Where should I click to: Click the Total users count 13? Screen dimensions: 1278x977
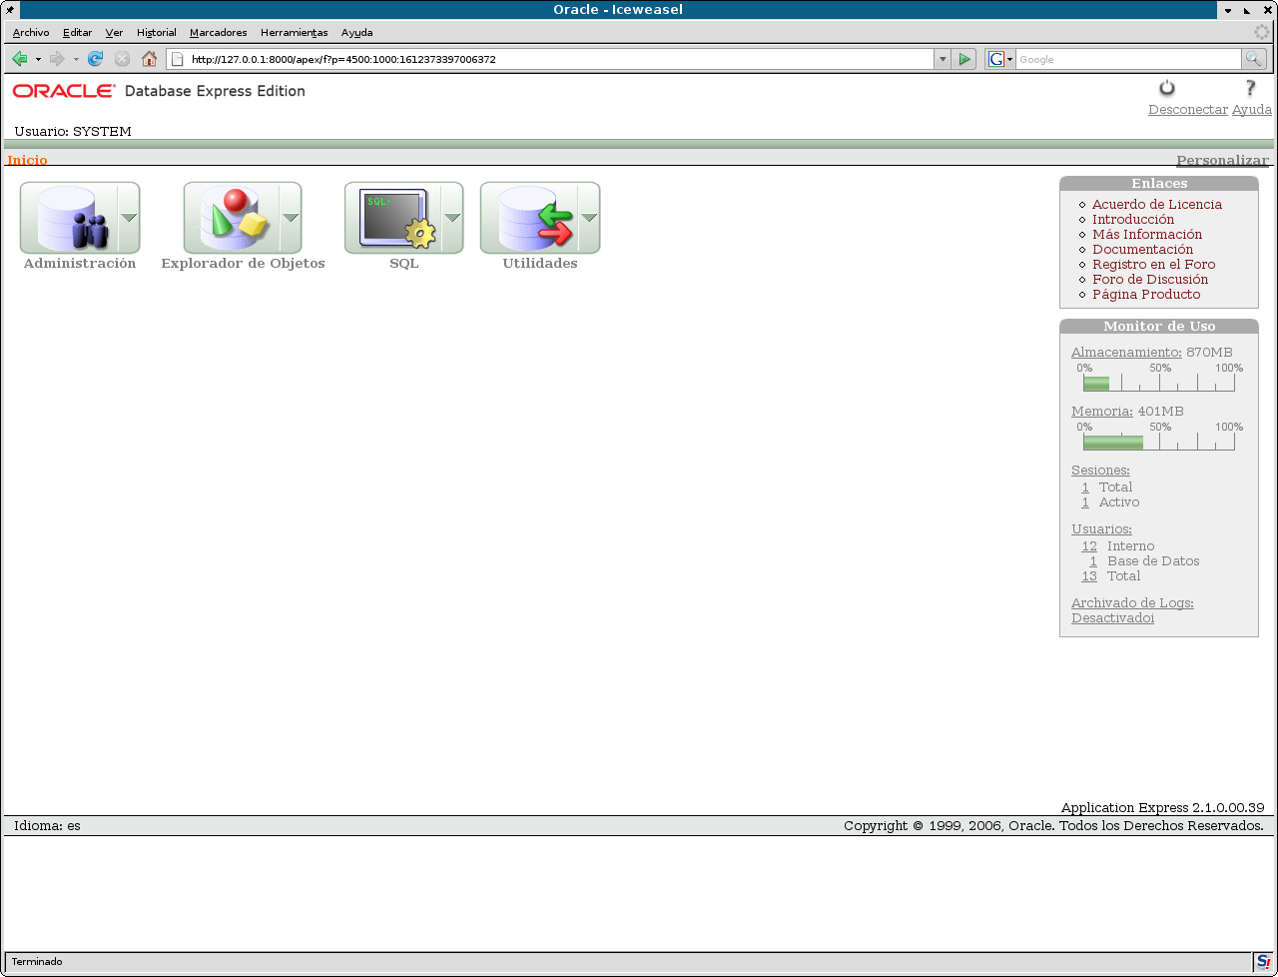click(x=1089, y=575)
